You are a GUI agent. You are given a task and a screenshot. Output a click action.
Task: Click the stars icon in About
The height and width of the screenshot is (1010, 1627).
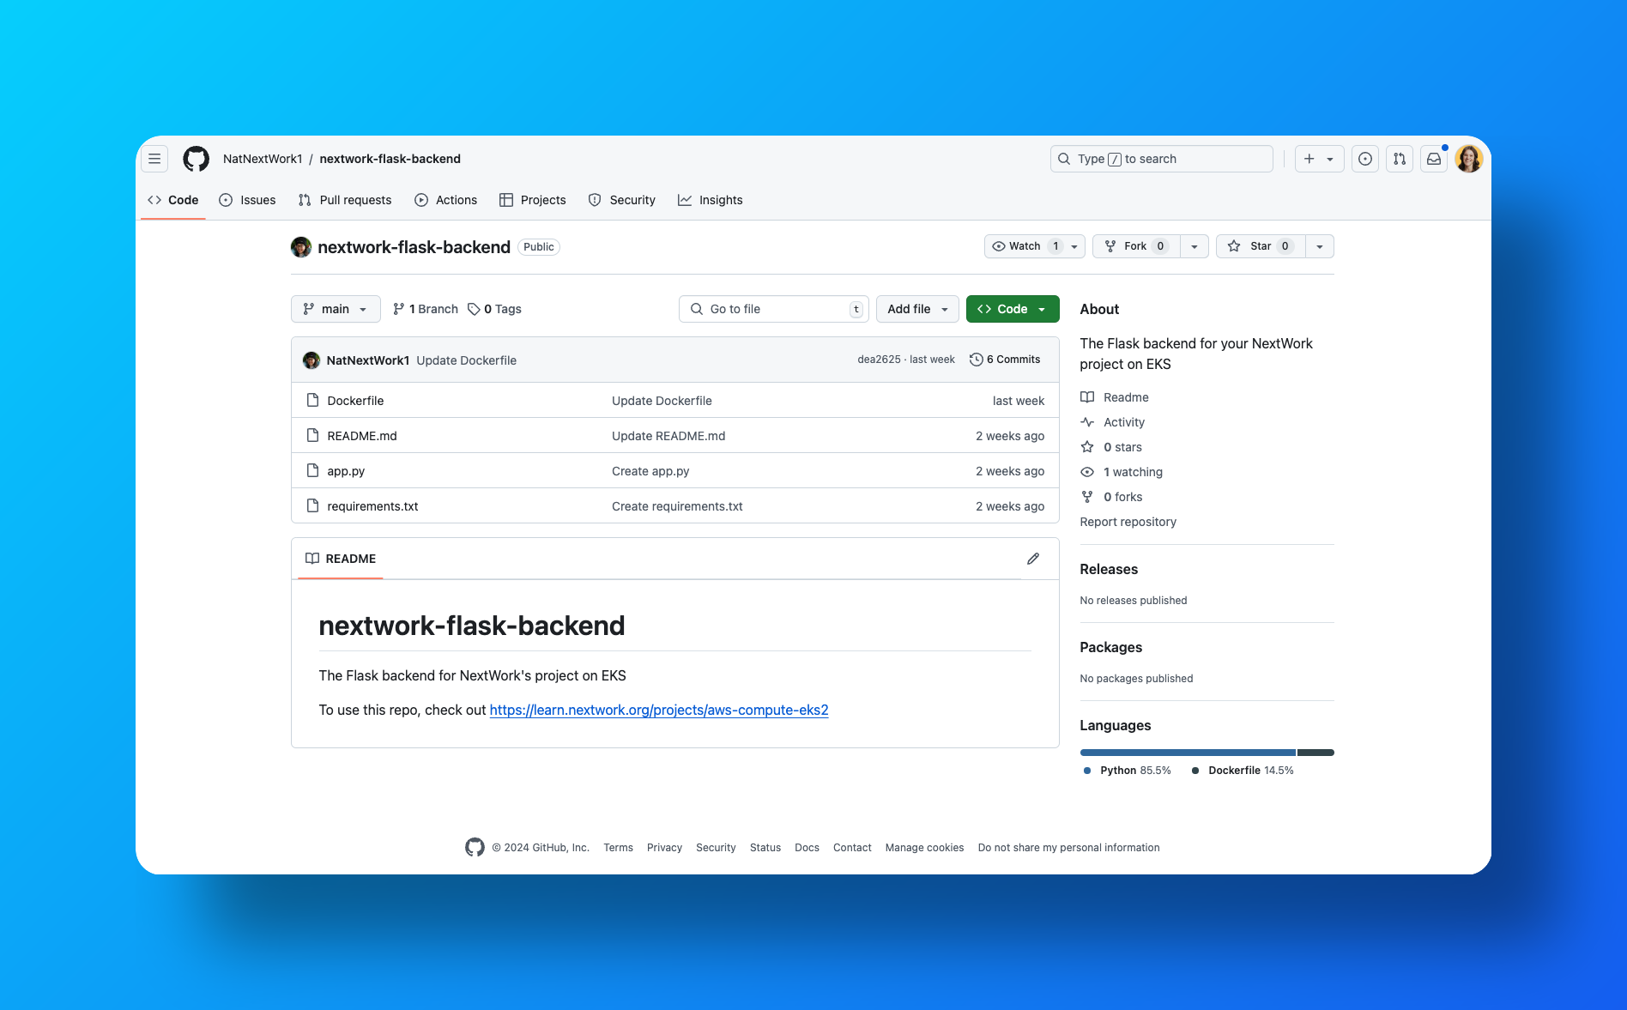tap(1087, 447)
